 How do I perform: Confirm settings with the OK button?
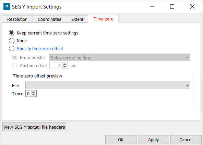pos(121,140)
